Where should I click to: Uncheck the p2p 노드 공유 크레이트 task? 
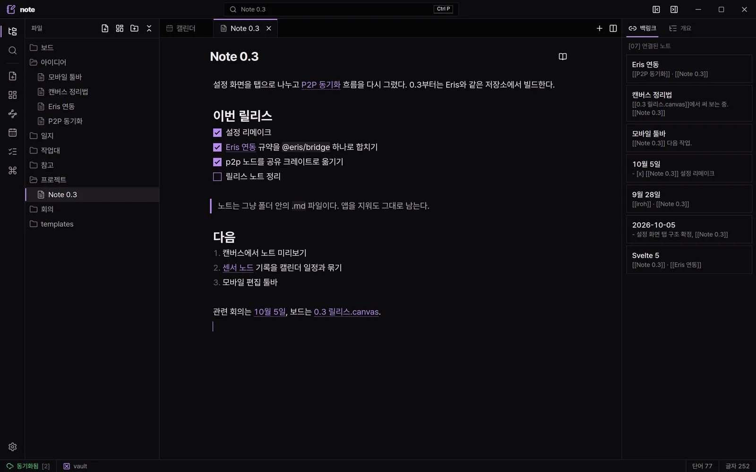tap(217, 162)
